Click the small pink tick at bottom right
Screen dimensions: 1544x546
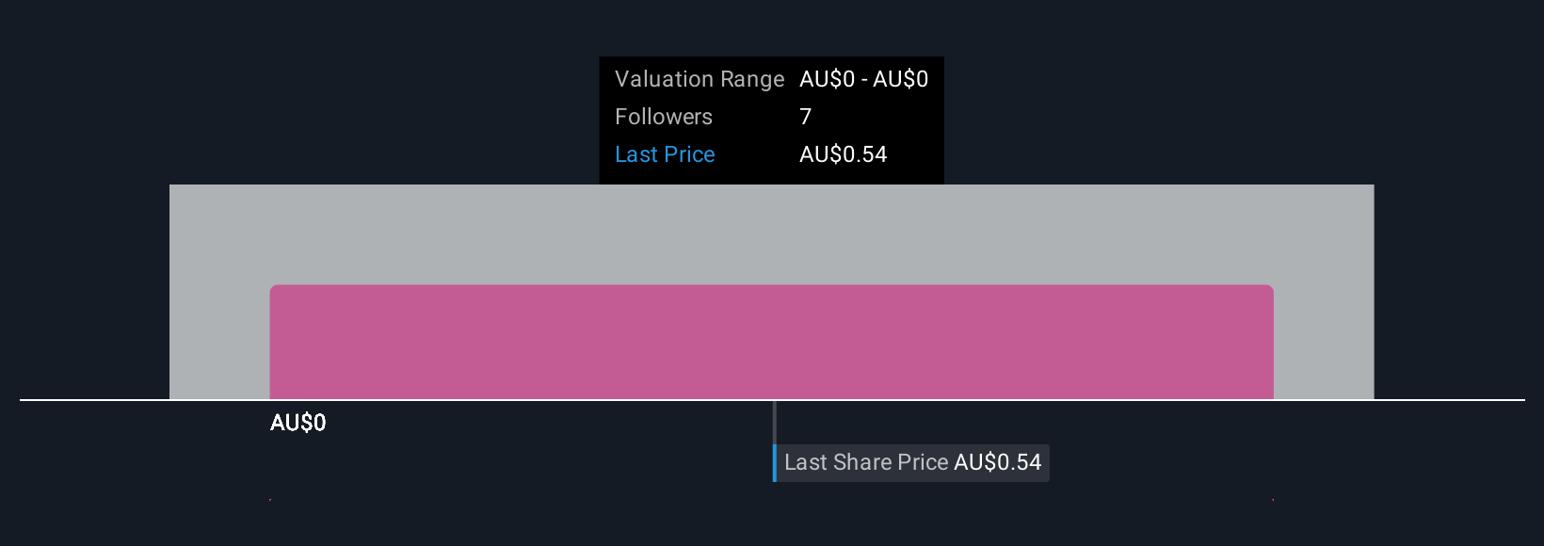pos(1273,500)
